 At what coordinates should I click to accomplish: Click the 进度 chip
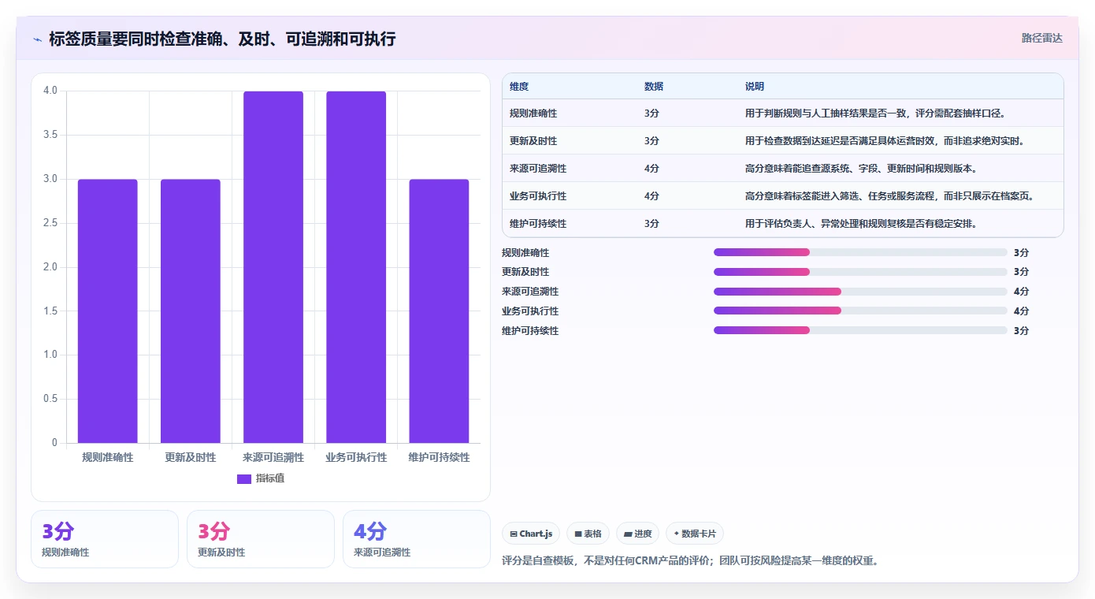pyautogui.click(x=637, y=534)
